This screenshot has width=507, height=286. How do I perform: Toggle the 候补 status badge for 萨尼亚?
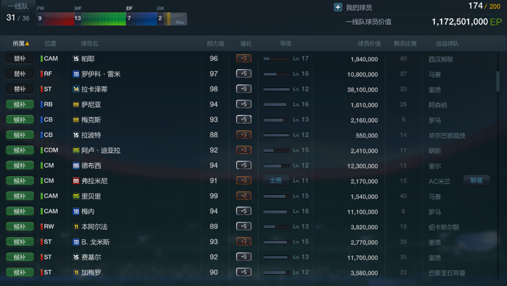pyautogui.click(x=20, y=105)
